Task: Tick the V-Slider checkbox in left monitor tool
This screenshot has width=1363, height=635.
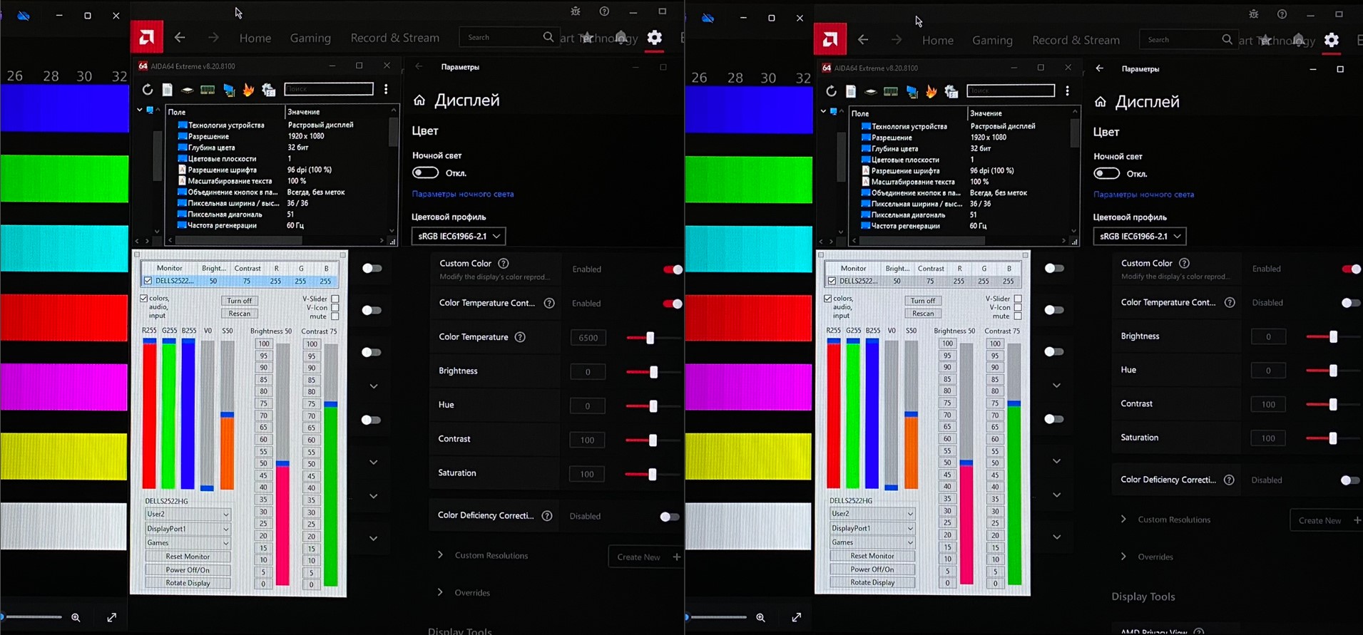Action: 335,299
